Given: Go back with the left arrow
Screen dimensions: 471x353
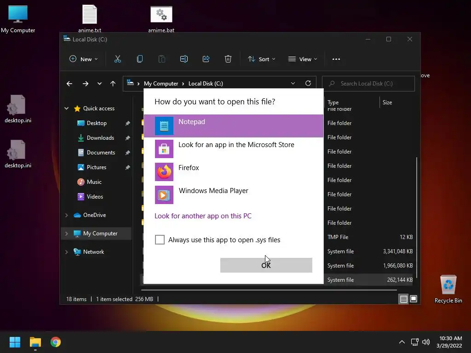Looking at the screenshot, I should (69, 84).
